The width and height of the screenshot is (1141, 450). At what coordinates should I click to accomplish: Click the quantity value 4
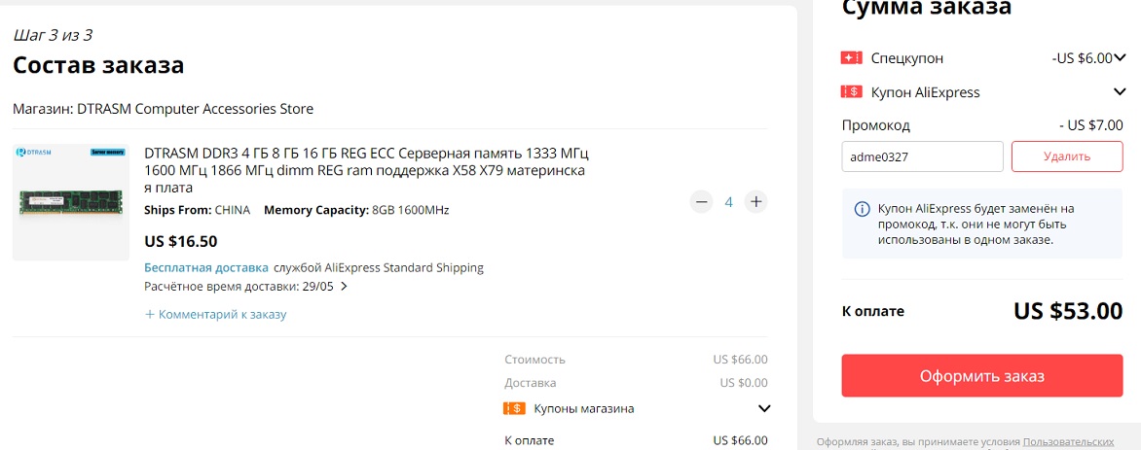(728, 202)
